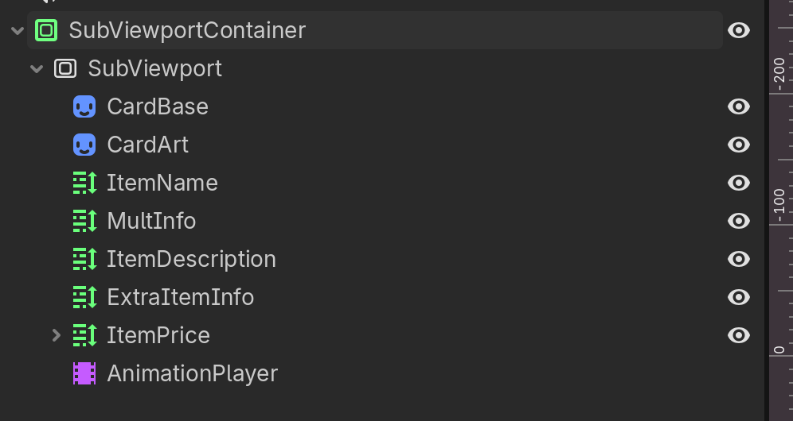The width and height of the screenshot is (793, 421).
Task: Click the purple AnimationPlayer film icon
Action: [x=84, y=373]
